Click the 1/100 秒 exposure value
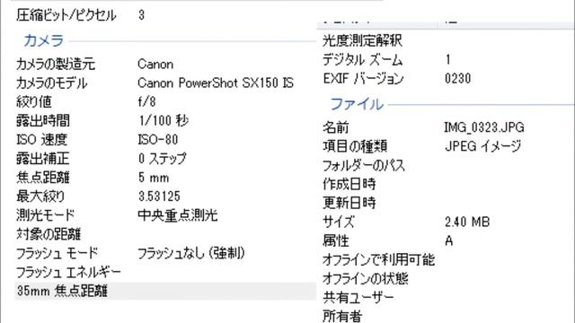 pos(164,121)
